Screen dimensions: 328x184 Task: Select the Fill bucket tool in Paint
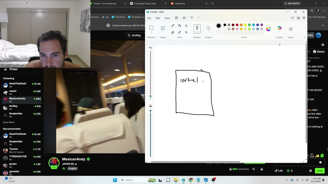click(179, 26)
